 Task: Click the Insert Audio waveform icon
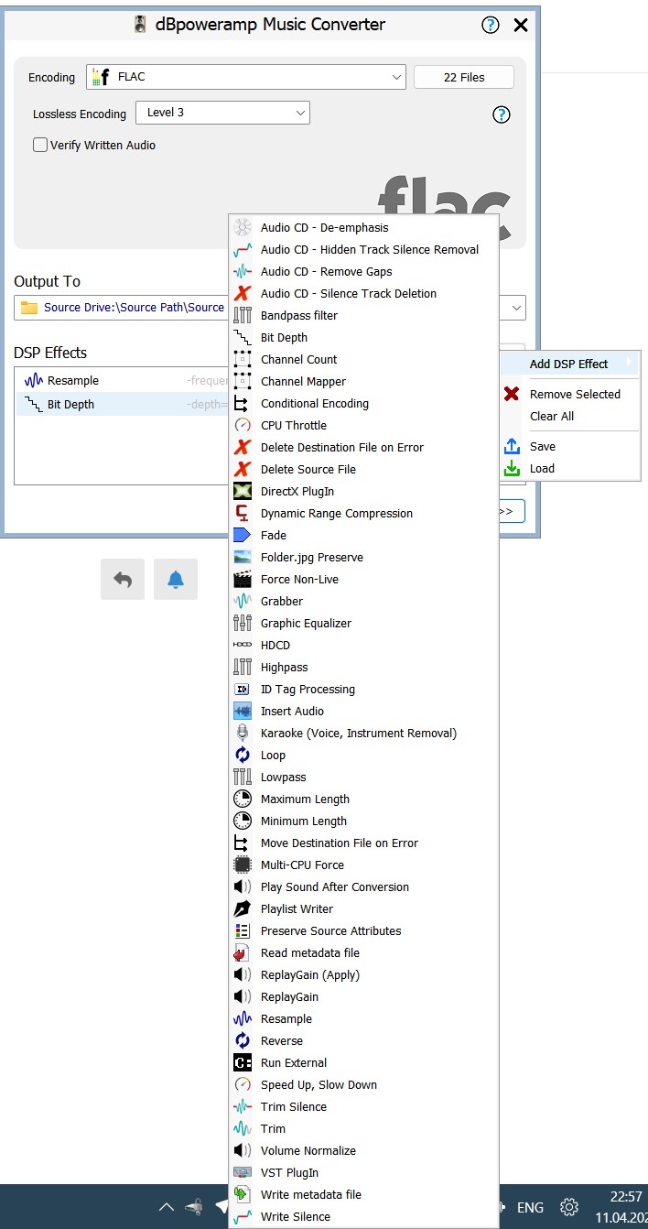pyautogui.click(x=243, y=711)
